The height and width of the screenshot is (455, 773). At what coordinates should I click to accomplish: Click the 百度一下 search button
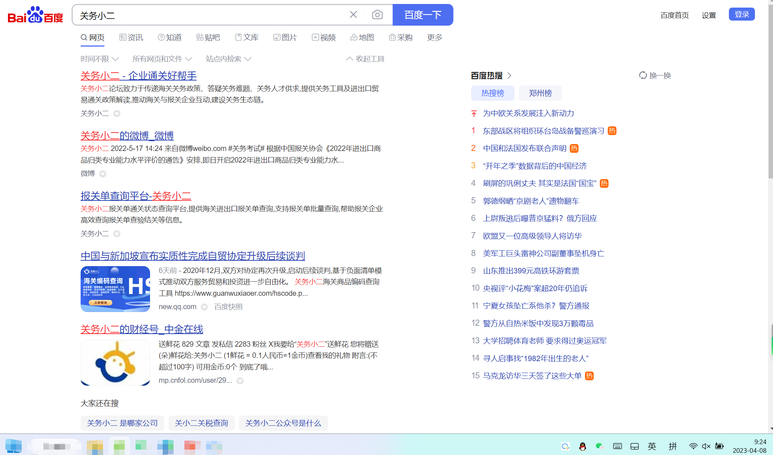[x=423, y=15]
